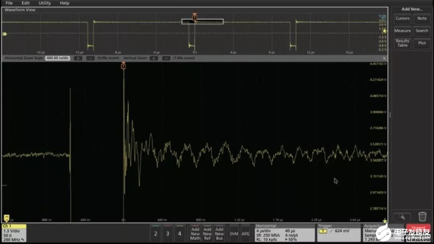
Task: Click the zoom magnifier icon in right panel
Action: click(x=402, y=217)
